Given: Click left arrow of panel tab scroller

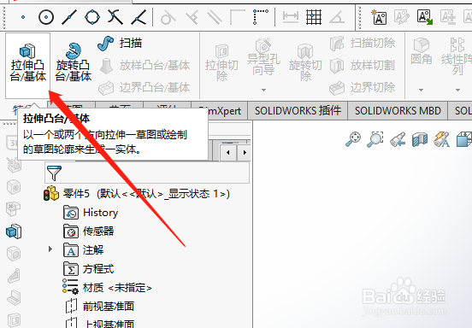Looking at the screenshot, I should (227, 152).
